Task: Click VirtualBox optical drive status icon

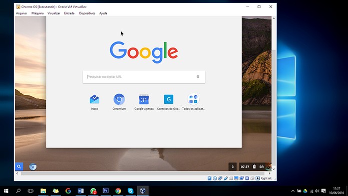Action: (215, 178)
